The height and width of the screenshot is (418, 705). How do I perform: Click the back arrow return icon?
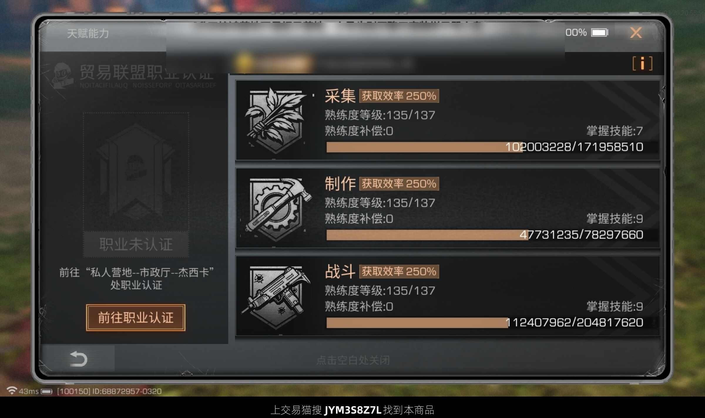tap(78, 359)
